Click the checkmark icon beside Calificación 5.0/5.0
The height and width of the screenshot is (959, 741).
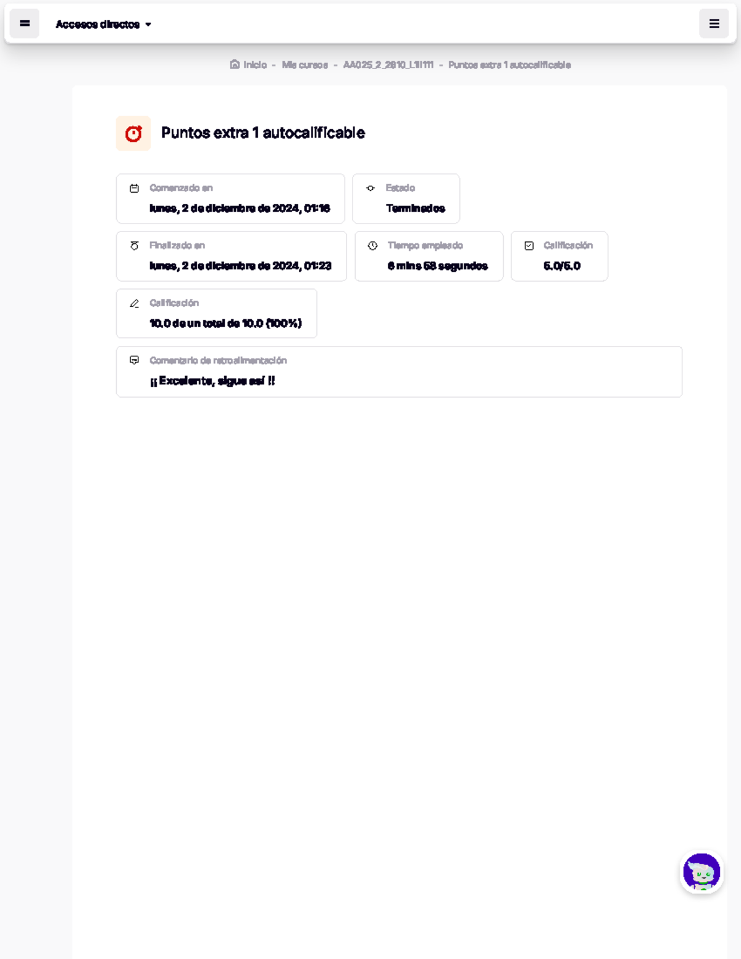(x=529, y=246)
